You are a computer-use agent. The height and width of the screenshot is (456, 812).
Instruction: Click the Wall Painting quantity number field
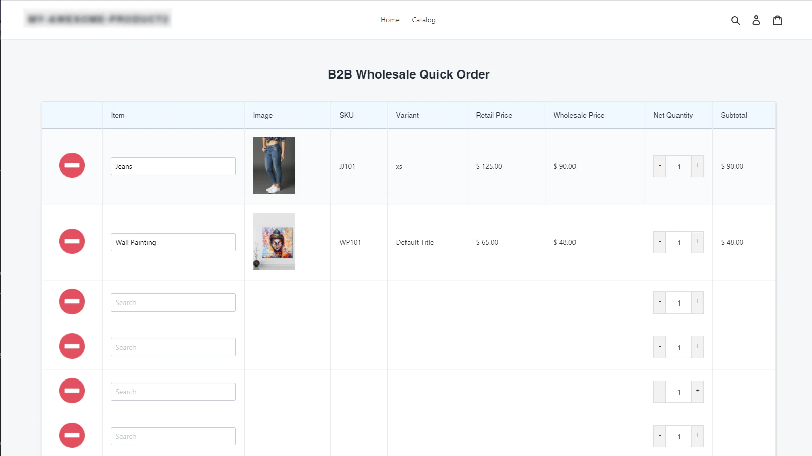pyautogui.click(x=679, y=242)
